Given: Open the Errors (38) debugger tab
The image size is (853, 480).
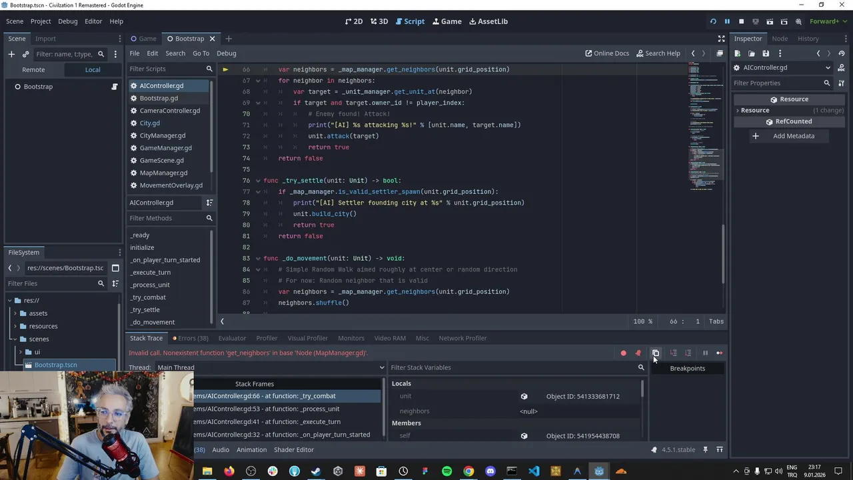Looking at the screenshot, I should click(191, 338).
